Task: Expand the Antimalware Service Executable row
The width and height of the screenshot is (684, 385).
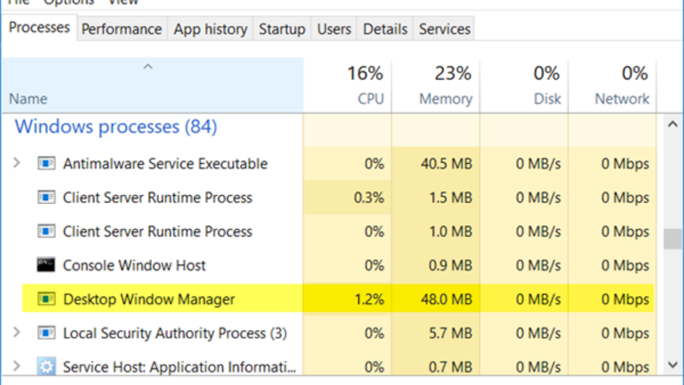Action: click(17, 164)
